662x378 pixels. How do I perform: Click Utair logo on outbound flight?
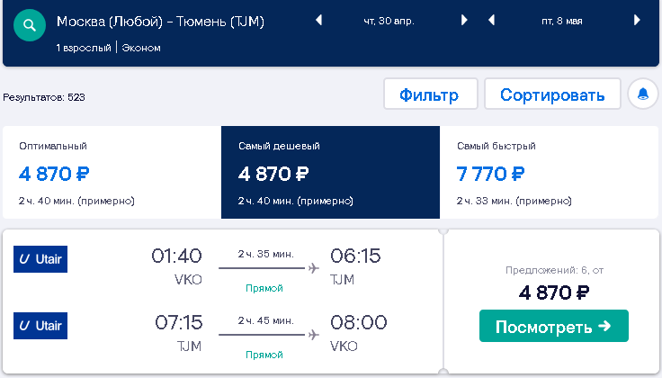(40, 259)
